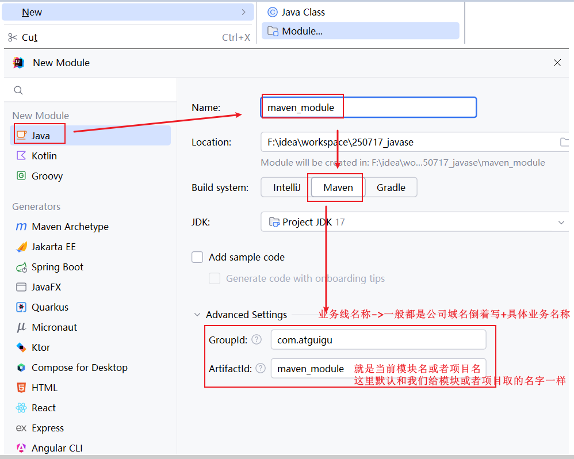Click the Compose for Desktop hexagon icon
This screenshot has height=459, width=574.
[x=21, y=368]
